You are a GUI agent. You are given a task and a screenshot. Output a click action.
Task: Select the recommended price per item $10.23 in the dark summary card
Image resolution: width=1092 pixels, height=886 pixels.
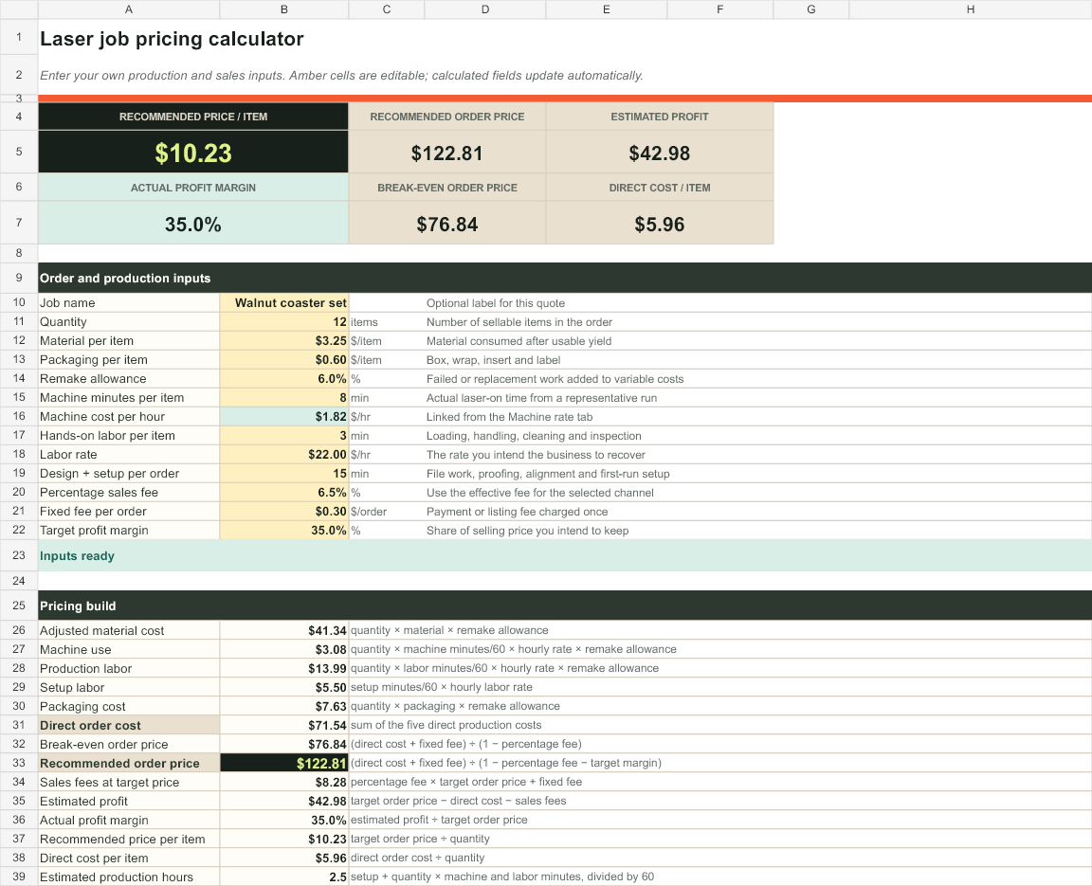pyautogui.click(x=193, y=153)
